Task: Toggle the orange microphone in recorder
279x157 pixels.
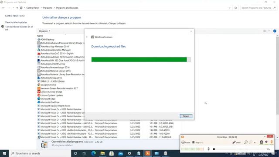Action: (x=272, y=142)
